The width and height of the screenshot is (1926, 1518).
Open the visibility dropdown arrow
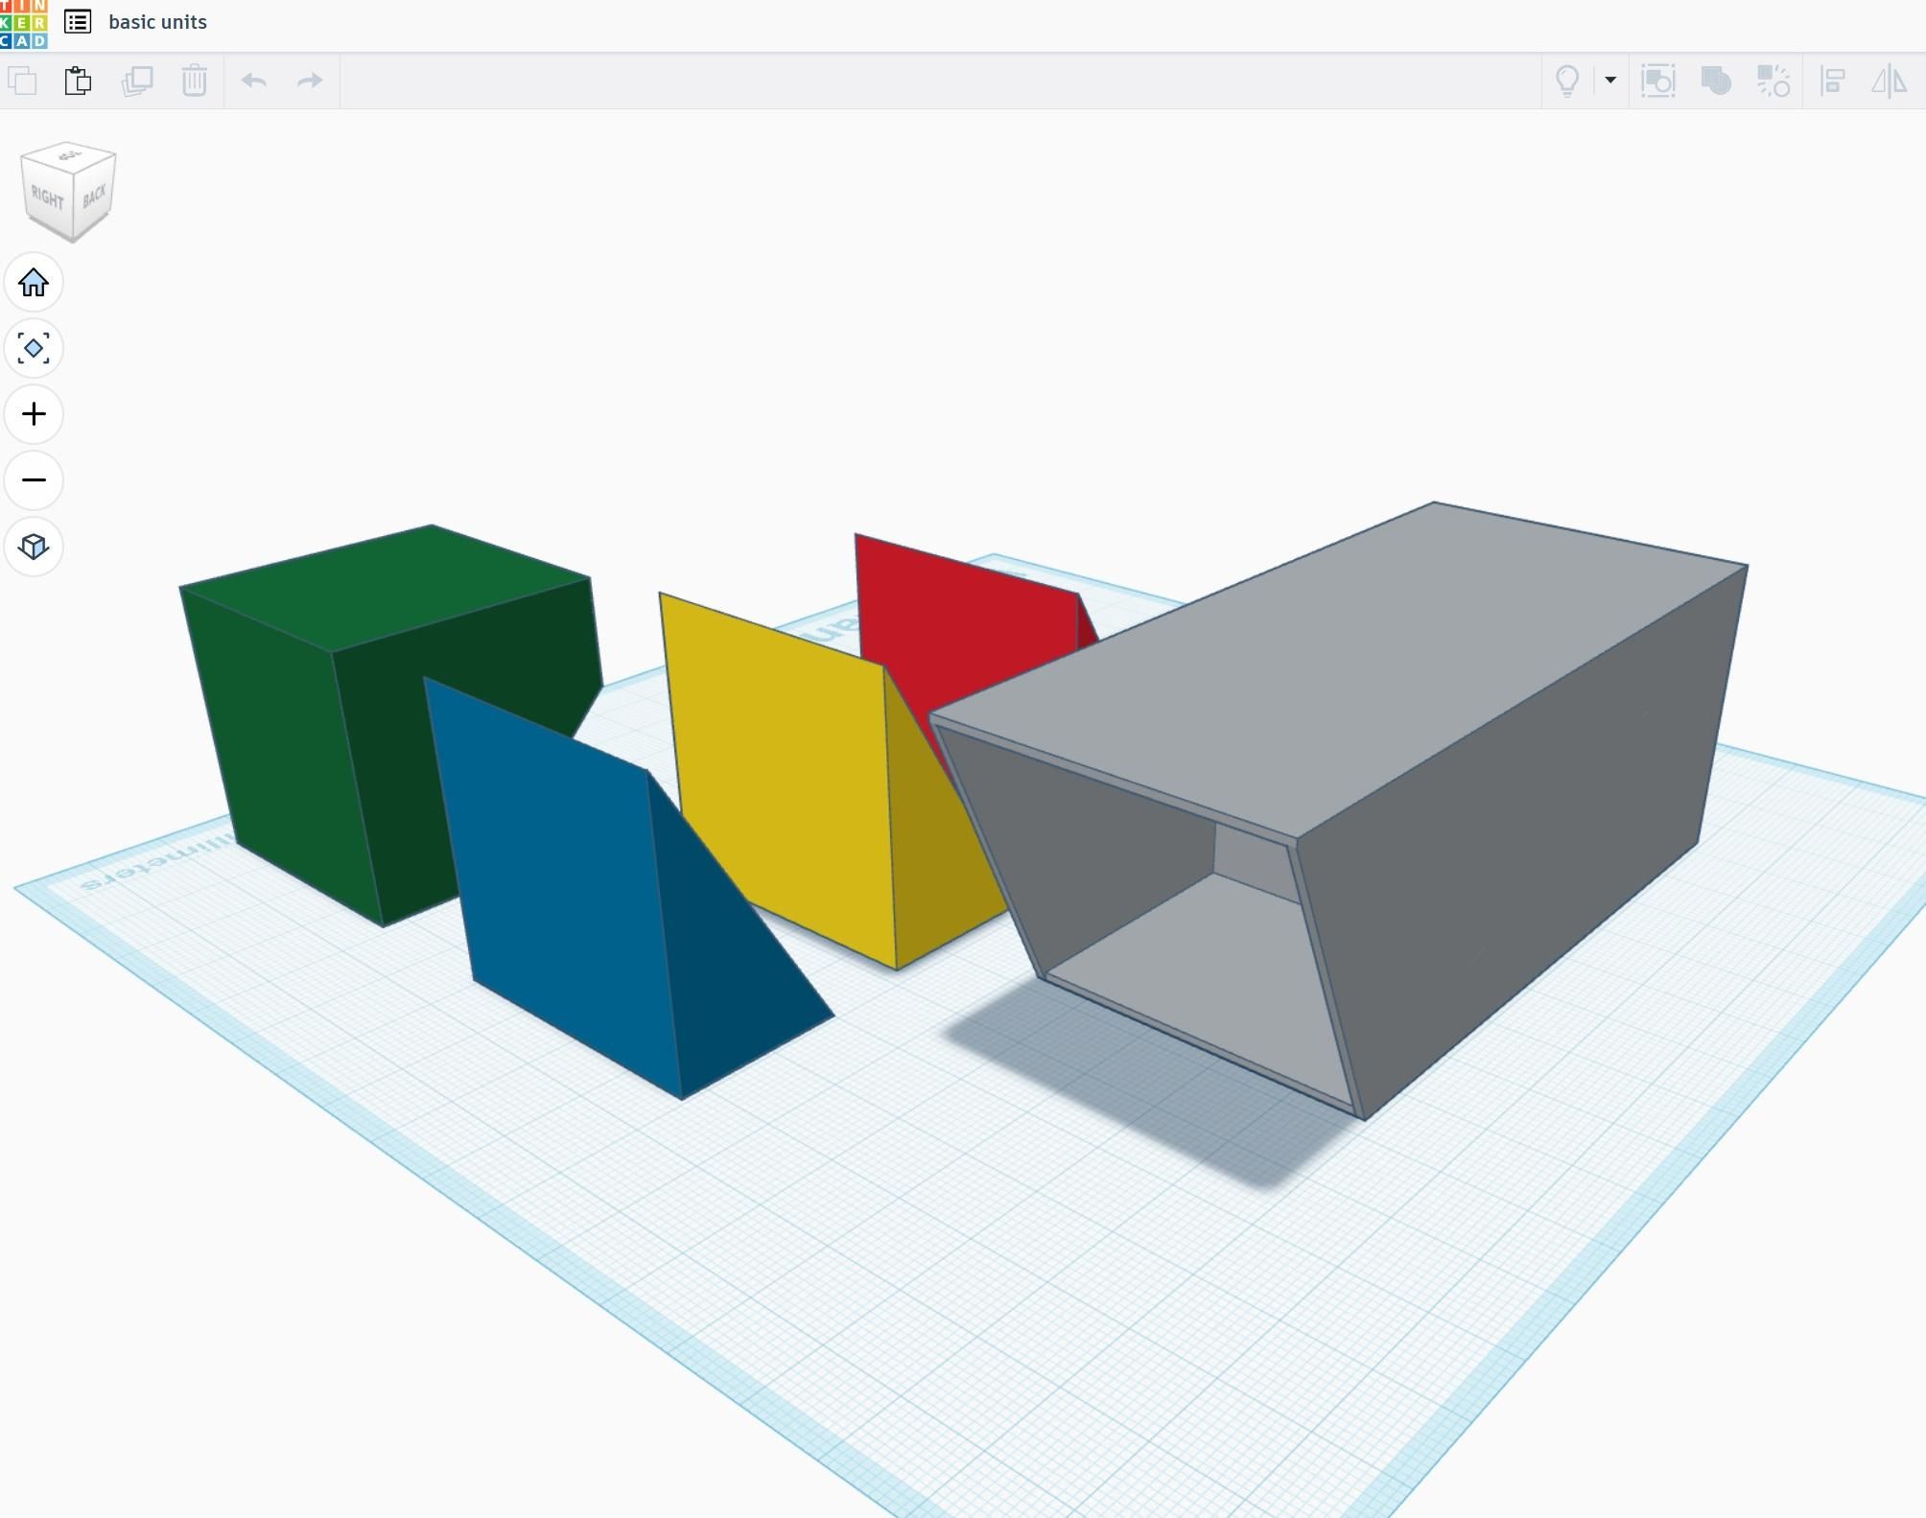1610,81
